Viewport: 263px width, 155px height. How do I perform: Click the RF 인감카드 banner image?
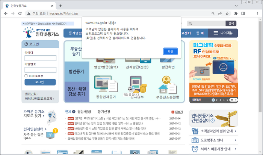pos(213,69)
